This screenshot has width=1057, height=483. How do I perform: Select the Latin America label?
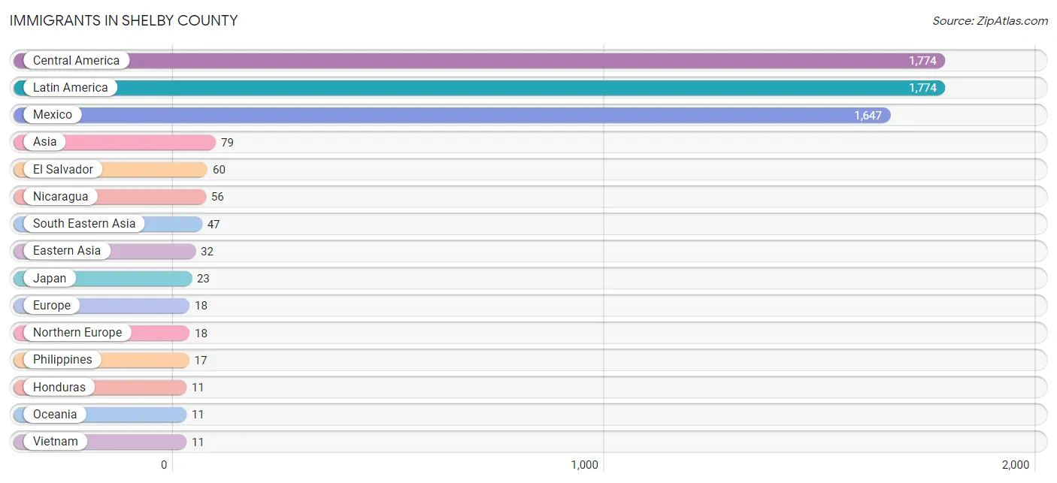[71, 88]
